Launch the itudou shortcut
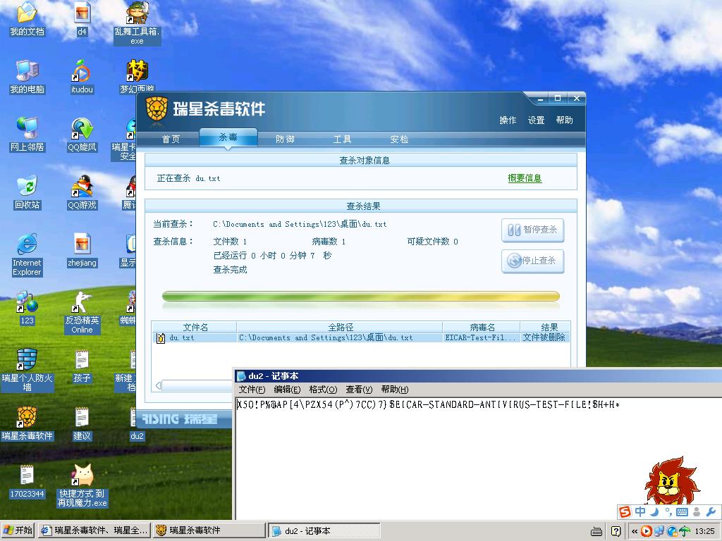The image size is (722, 541). pyautogui.click(x=82, y=76)
